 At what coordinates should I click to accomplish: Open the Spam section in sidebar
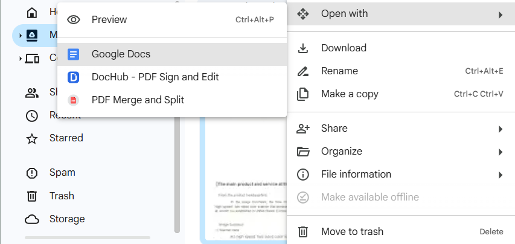(x=62, y=173)
